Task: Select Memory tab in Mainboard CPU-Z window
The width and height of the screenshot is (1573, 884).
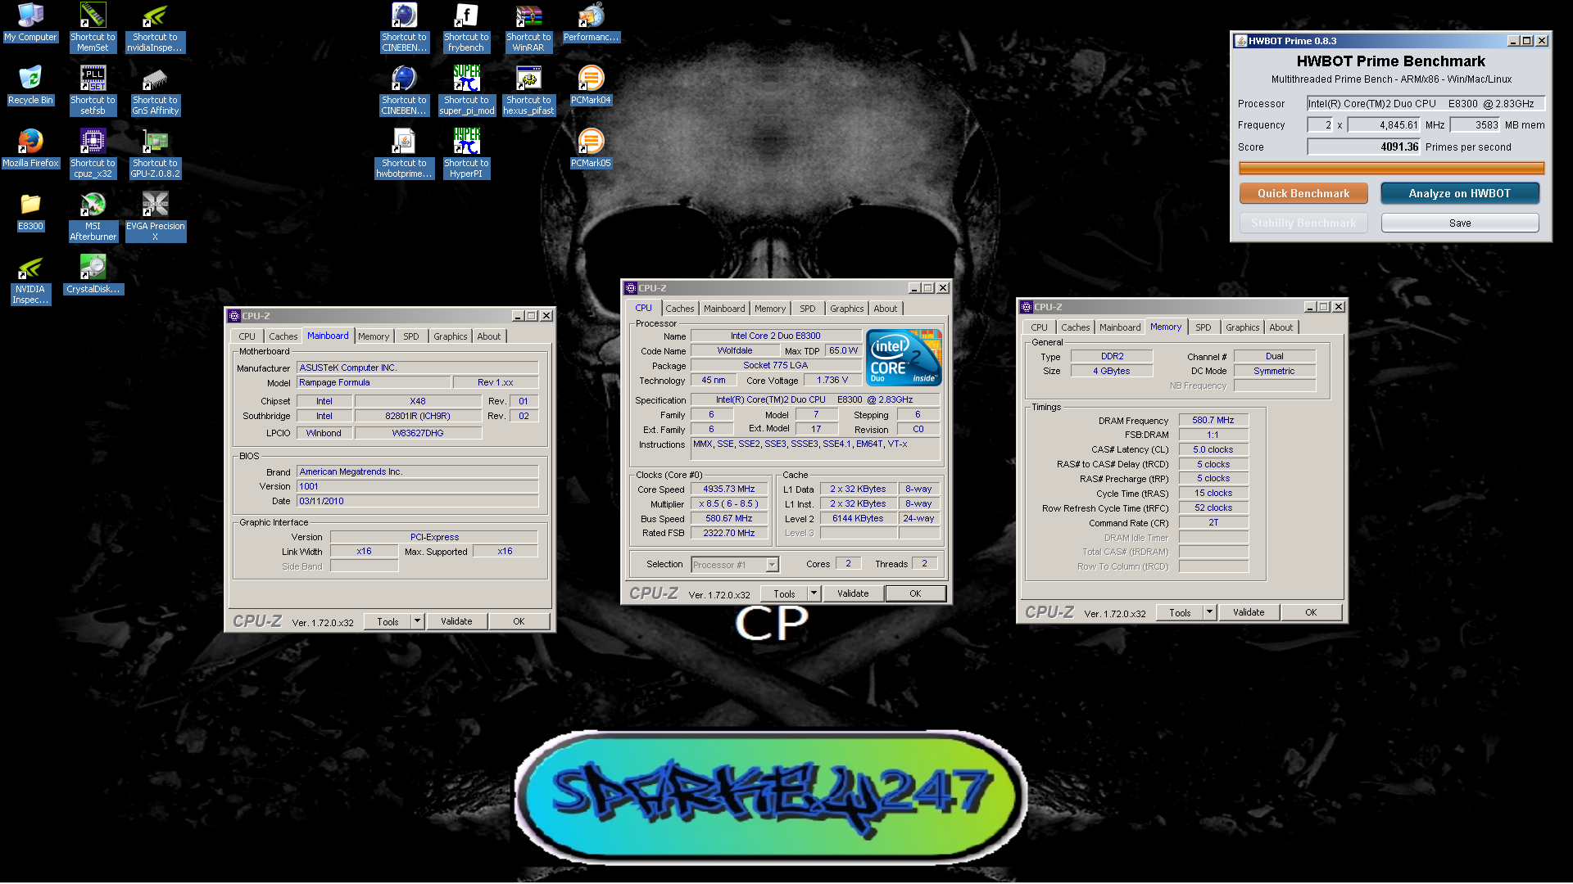Action: click(374, 336)
